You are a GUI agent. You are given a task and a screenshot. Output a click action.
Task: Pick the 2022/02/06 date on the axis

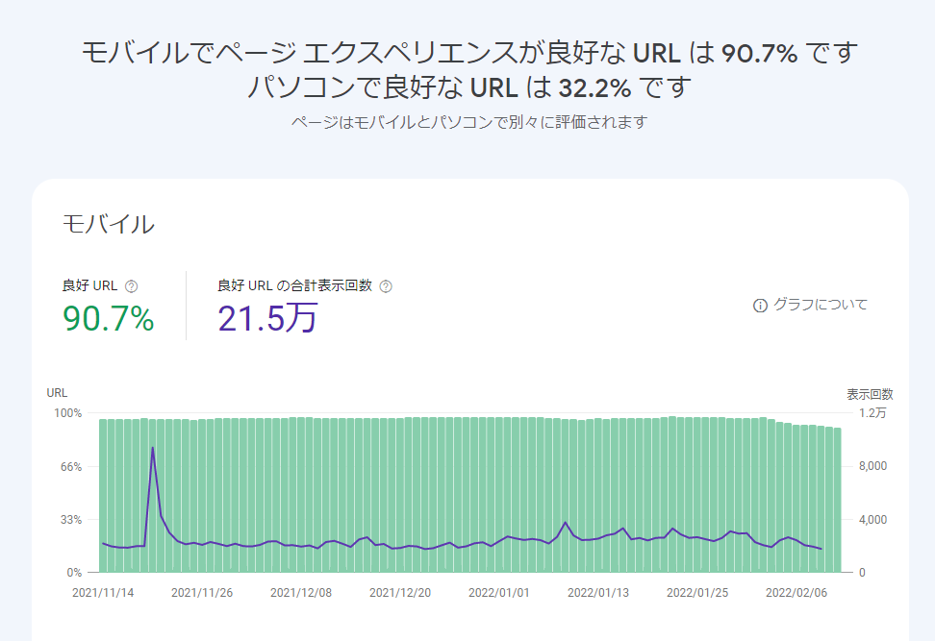pyautogui.click(x=796, y=593)
